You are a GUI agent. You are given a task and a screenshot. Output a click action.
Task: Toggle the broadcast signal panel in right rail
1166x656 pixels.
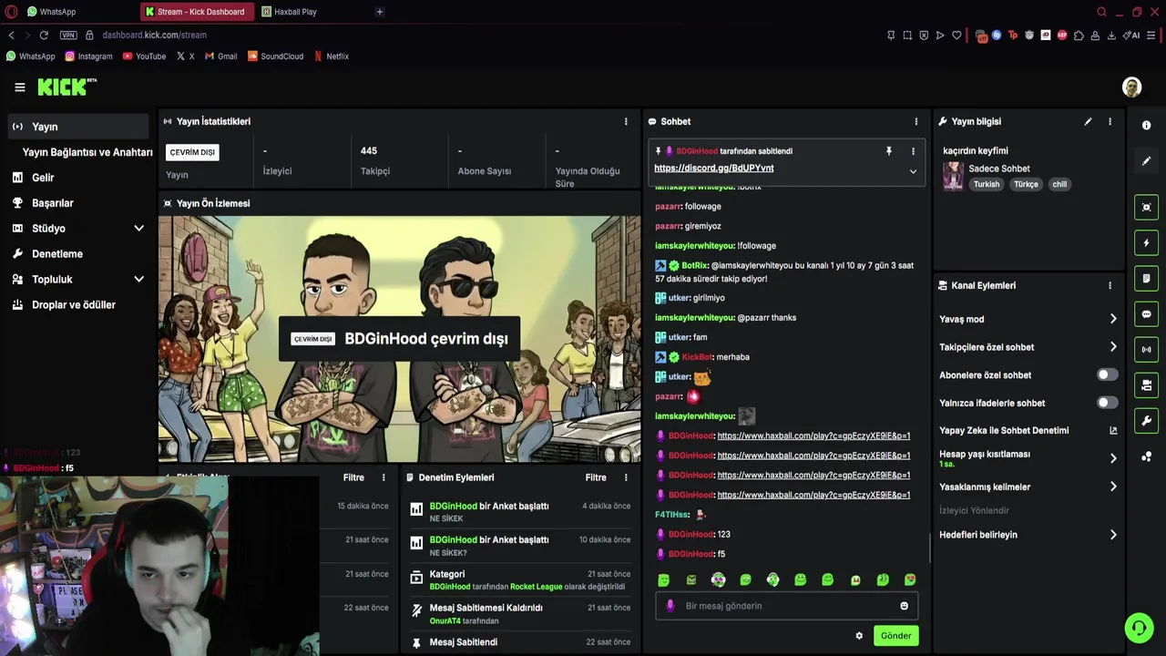(x=1146, y=349)
